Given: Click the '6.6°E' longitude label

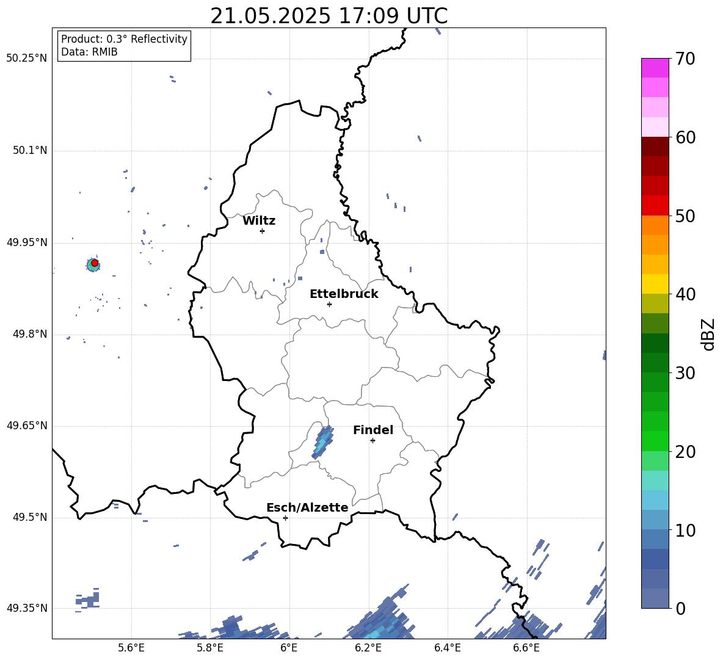Looking at the screenshot, I should (x=526, y=648).
